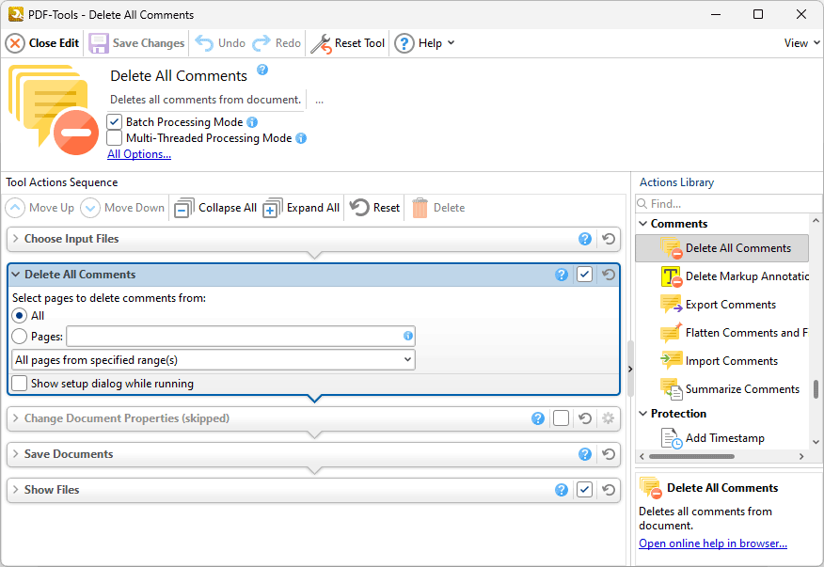This screenshot has height=567, width=824.
Task: Collapse the Protection category
Action: point(642,414)
